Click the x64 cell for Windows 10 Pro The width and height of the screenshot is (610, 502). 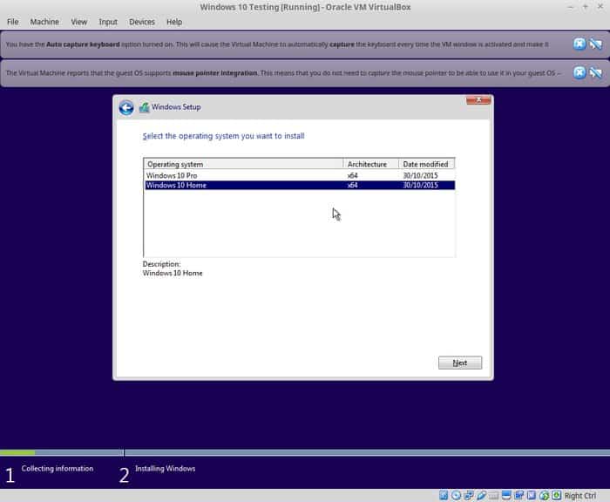(352, 175)
